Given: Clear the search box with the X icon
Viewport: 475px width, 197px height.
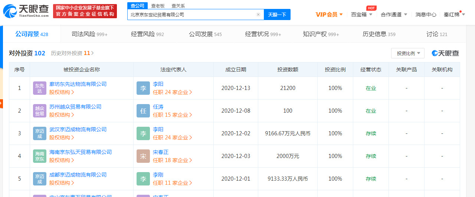Looking at the screenshot, I should pos(258,14).
